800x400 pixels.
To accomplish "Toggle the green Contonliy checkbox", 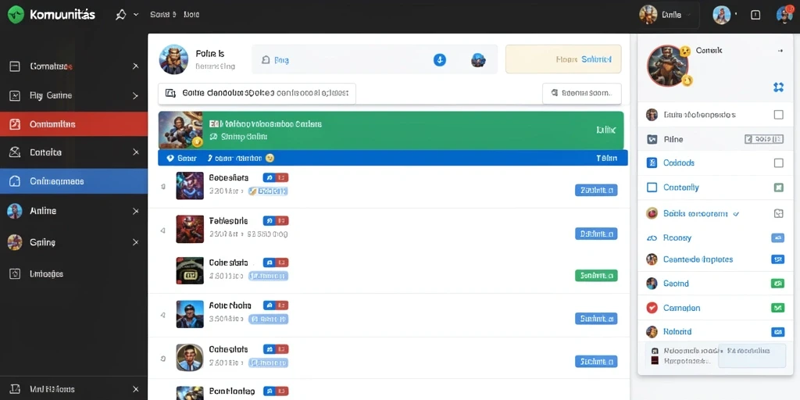I will [x=779, y=187].
